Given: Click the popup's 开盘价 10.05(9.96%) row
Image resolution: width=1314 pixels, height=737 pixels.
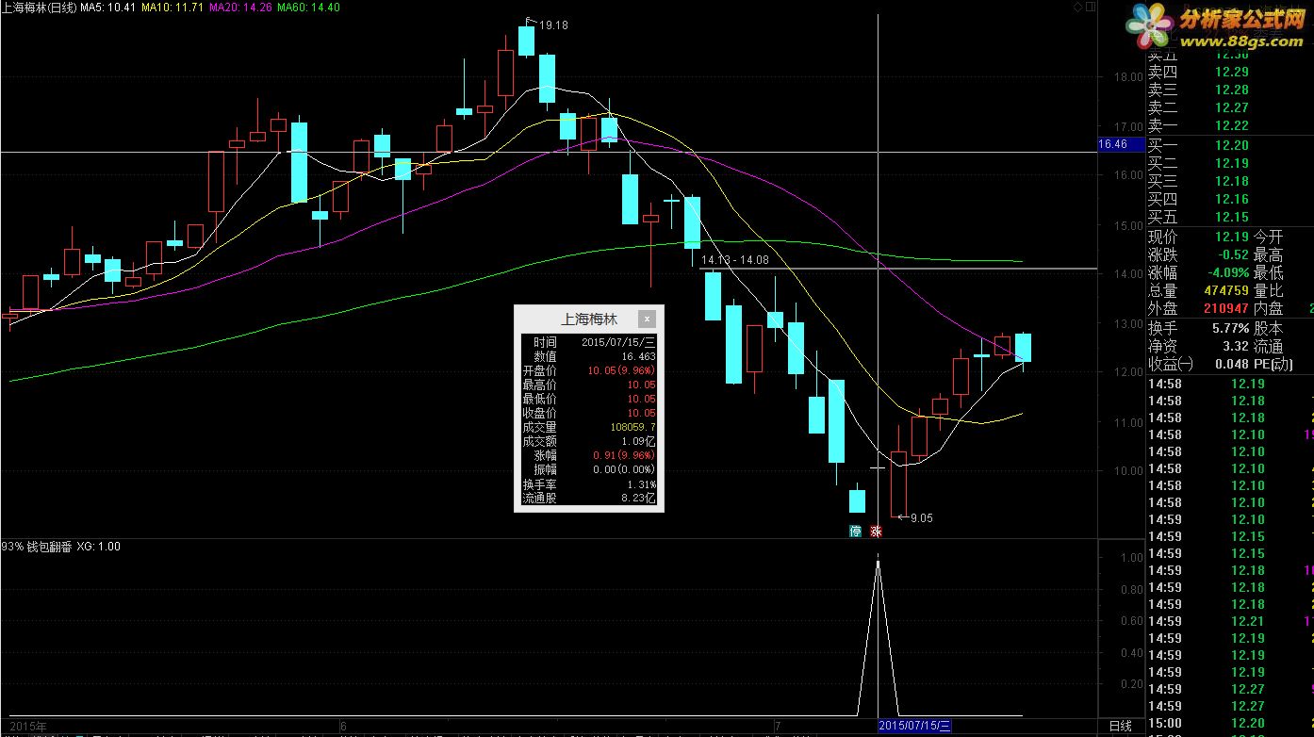Looking at the screenshot, I should coord(589,370).
